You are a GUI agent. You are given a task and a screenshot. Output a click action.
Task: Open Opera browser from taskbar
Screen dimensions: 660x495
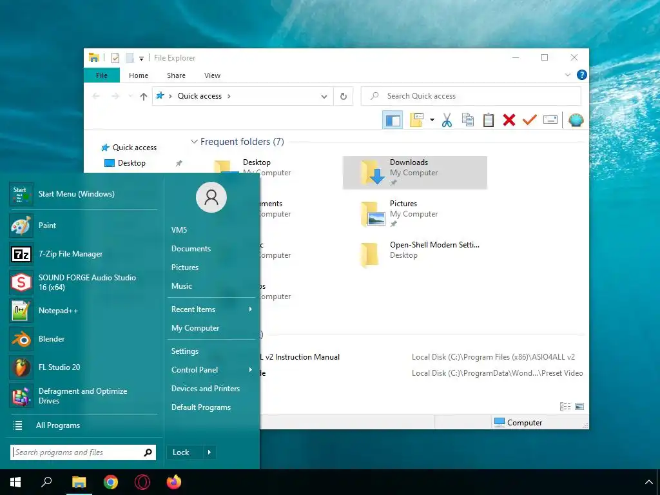[x=142, y=482]
